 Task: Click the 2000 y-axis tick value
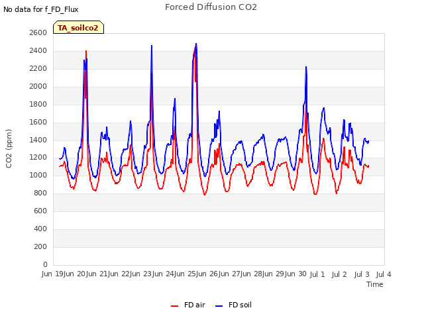coord(38,86)
